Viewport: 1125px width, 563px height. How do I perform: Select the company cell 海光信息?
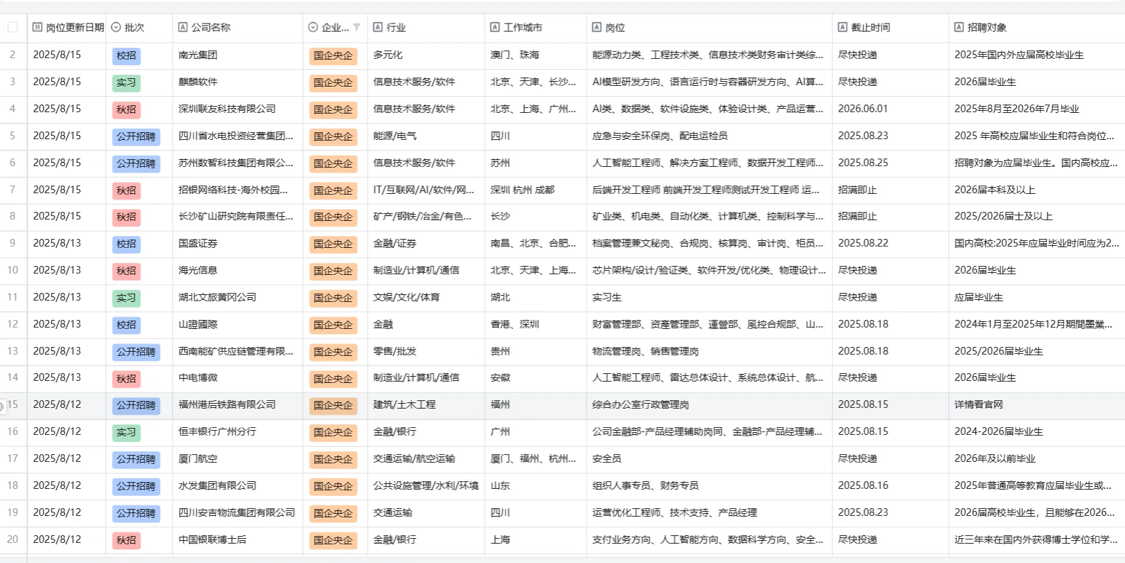237,271
